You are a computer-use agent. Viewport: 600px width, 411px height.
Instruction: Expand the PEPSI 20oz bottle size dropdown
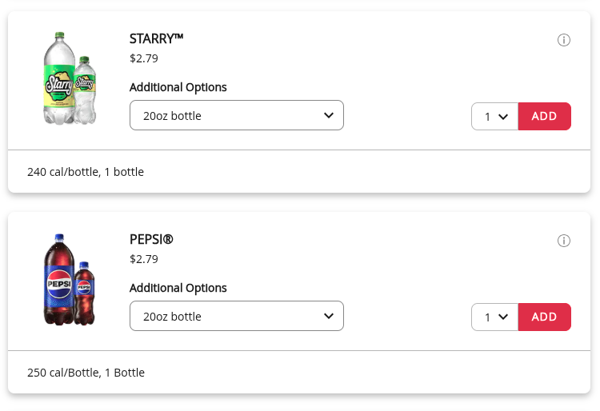pos(237,316)
